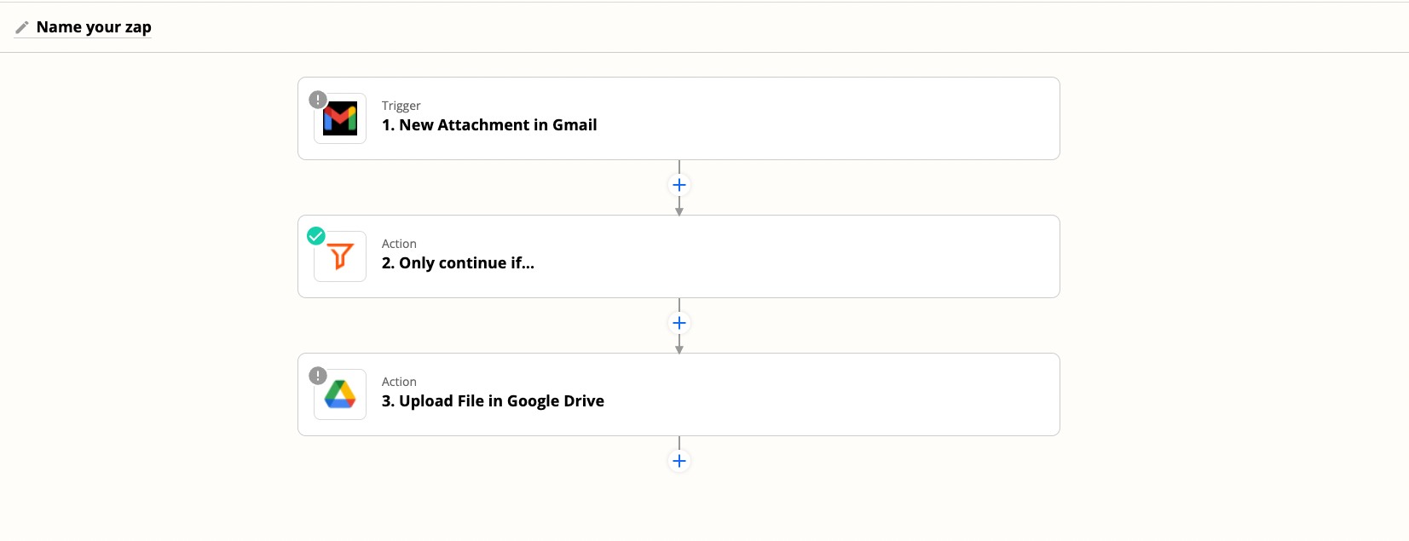Click '2. Only continue if...' title text

pos(458,263)
